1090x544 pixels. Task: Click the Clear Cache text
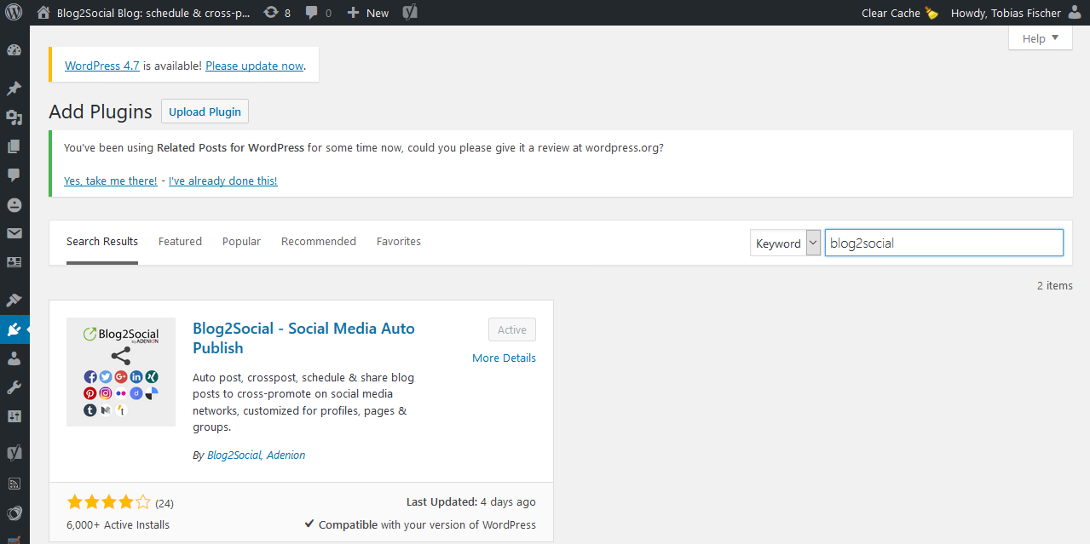point(891,13)
